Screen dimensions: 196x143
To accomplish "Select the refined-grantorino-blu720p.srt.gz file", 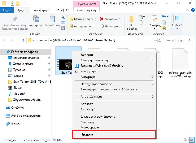I will tap(180, 63).
